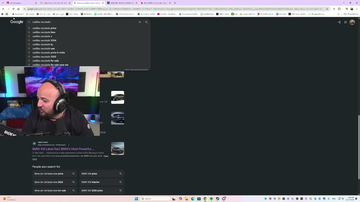
Task: Click the browser home button
Action: point(19,9)
